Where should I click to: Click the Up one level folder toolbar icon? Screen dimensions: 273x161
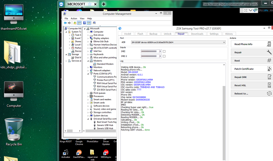pos(75,23)
